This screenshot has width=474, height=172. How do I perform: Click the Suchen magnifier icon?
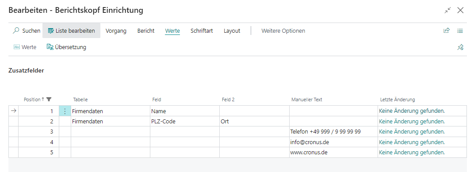[x=16, y=31]
